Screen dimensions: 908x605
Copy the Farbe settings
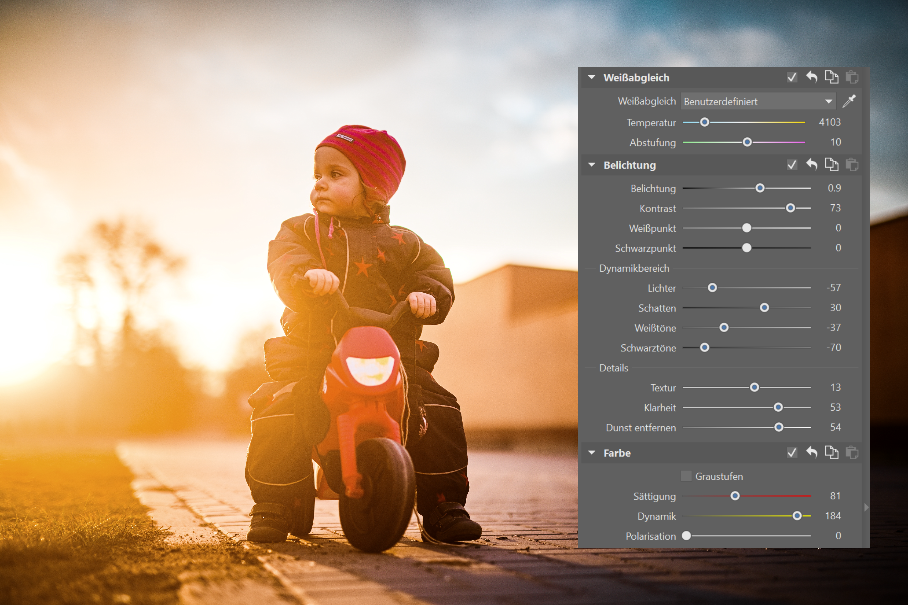coord(832,452)
